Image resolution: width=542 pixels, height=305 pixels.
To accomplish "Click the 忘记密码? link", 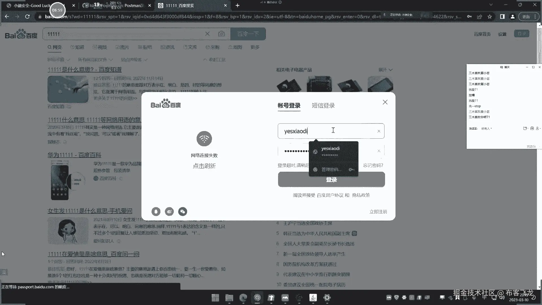I will (373, 165).
